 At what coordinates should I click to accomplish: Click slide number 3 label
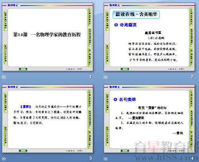tap(90, 158)
